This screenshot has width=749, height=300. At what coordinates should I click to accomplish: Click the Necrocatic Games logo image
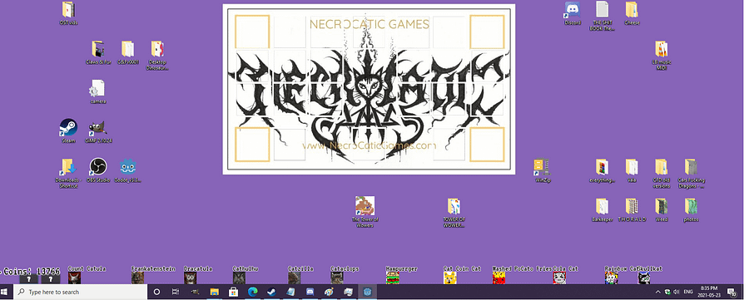coord(369,89)
